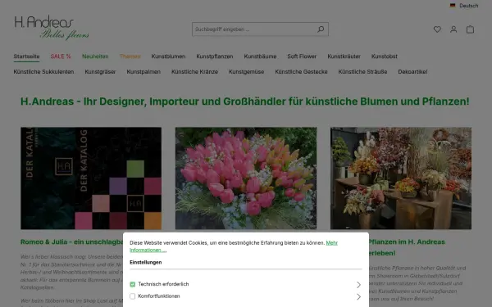Open the Kunstpalmen category
The height and width of the screenshot is (307, 492).
pyautogui.click(x=143, y=72)
